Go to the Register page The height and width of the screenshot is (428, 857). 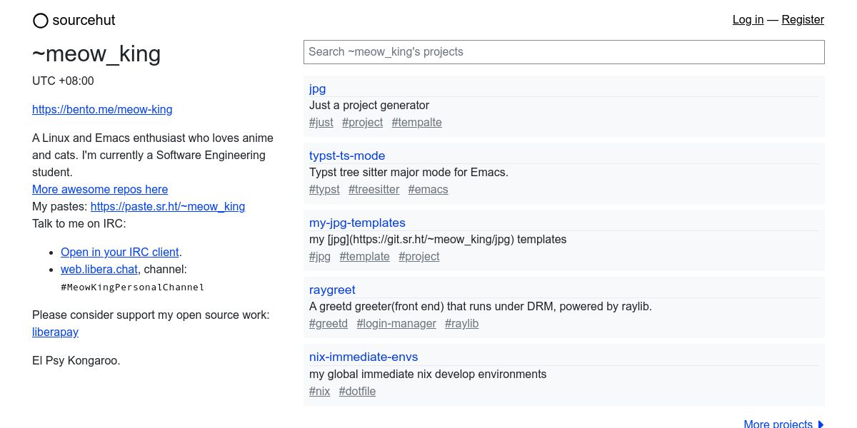pyautogui.click(x=803, y=20)
